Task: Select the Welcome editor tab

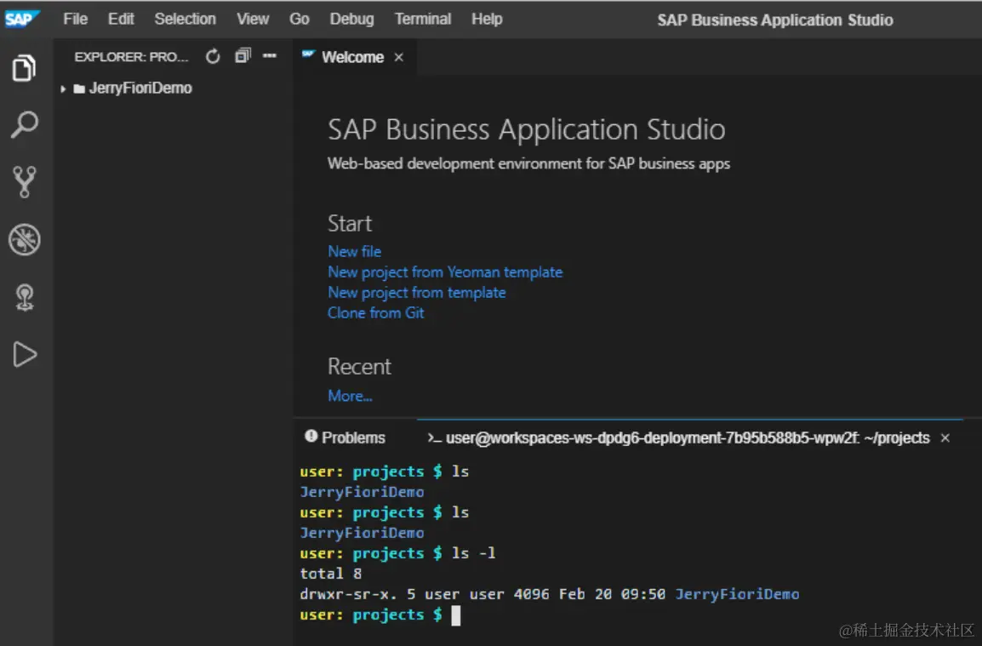Action: (x=354, y=57)
